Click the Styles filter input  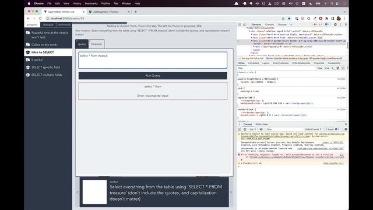276,68
